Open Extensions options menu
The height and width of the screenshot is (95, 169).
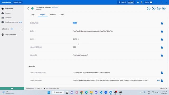tap(21, 29)
